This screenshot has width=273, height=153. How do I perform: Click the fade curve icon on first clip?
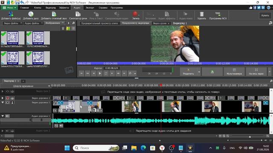click(55, 103)
